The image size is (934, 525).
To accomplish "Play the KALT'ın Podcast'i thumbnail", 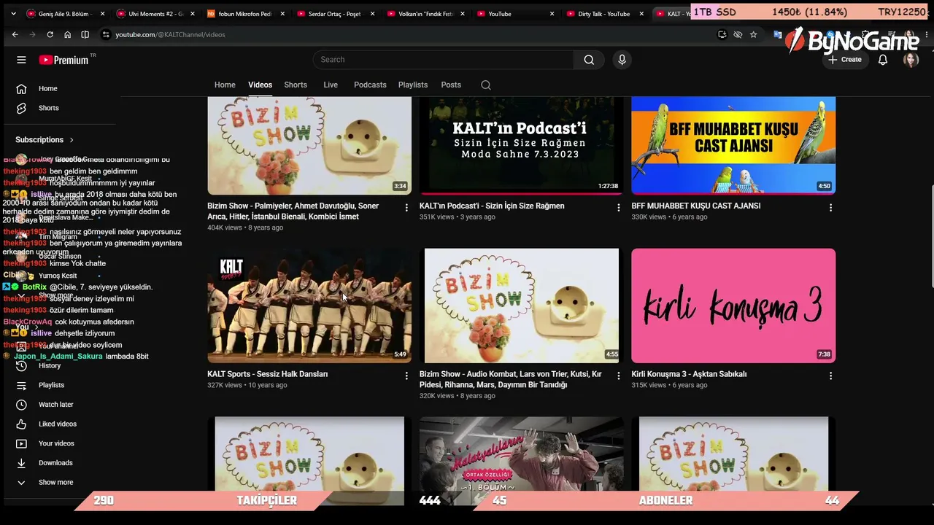I will click(521, 146).
